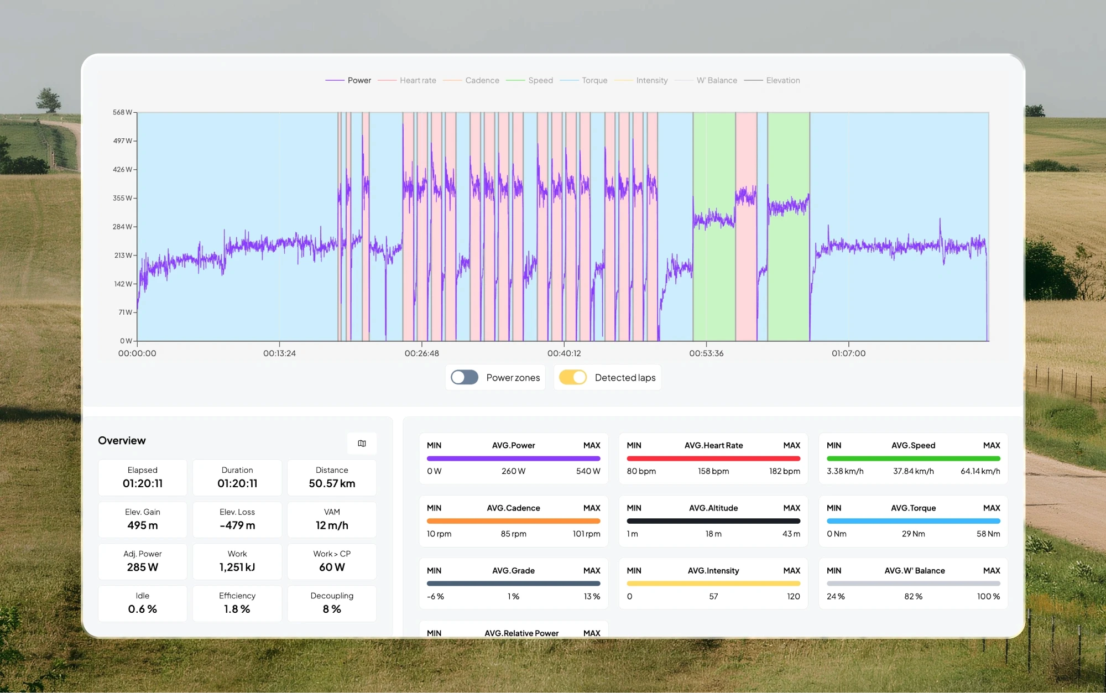Select the Distance 50.57 km tile
The width and height of the screenshot is (1106, 693).
tap(332, 477)
